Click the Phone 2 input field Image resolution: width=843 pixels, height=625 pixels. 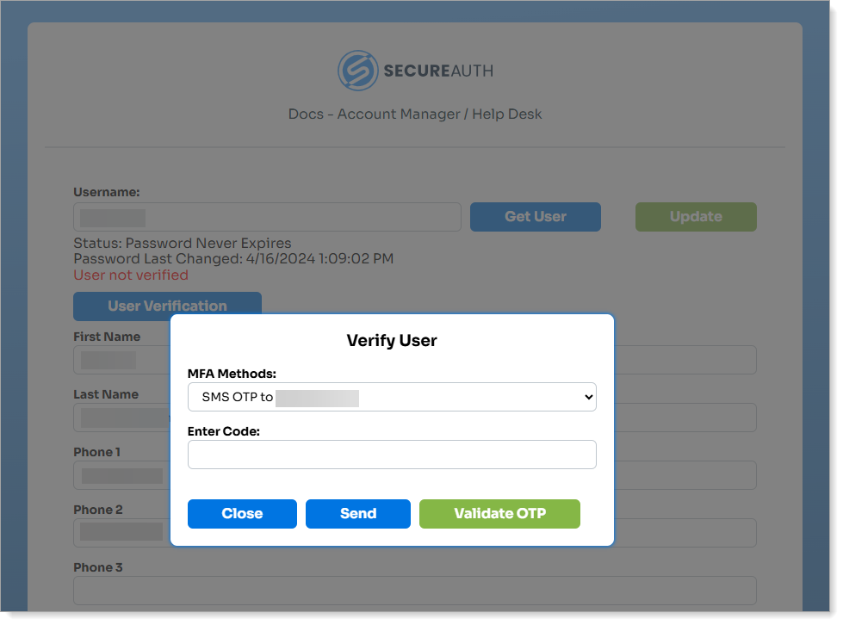pos(121,533)
